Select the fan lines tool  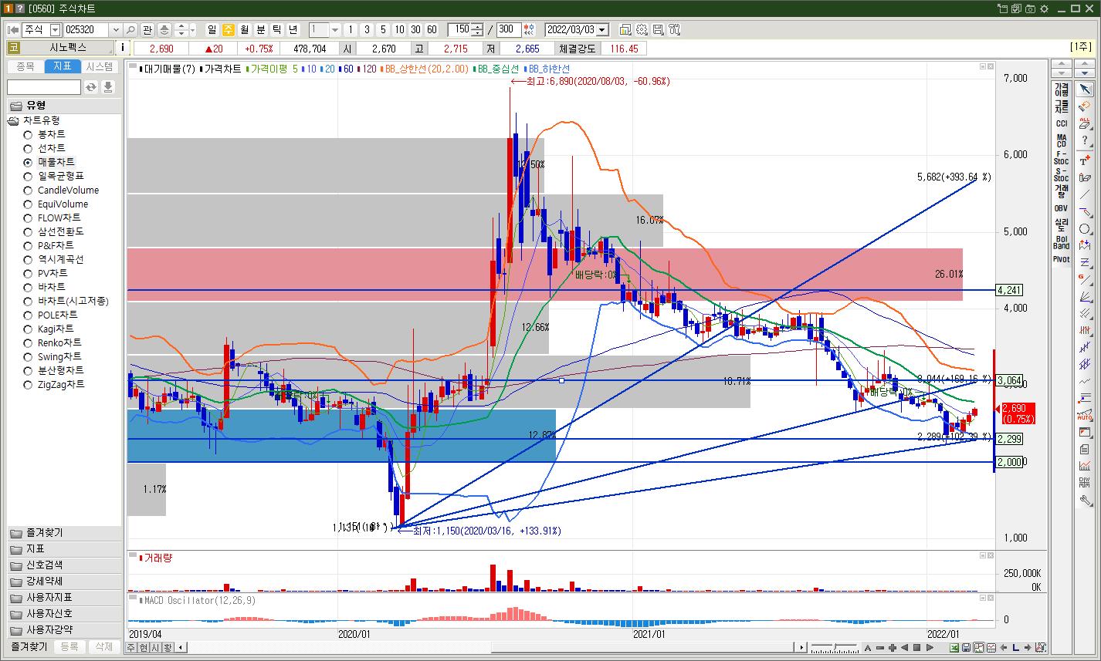(1085, 296)
